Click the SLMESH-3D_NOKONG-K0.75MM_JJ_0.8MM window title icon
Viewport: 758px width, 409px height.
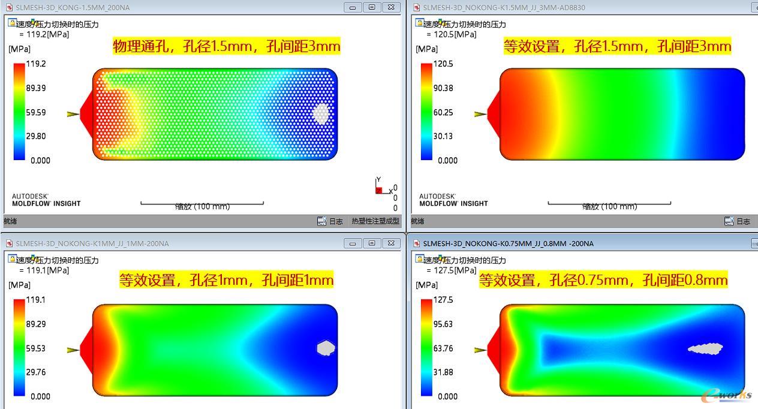click(x=416, y=243)
